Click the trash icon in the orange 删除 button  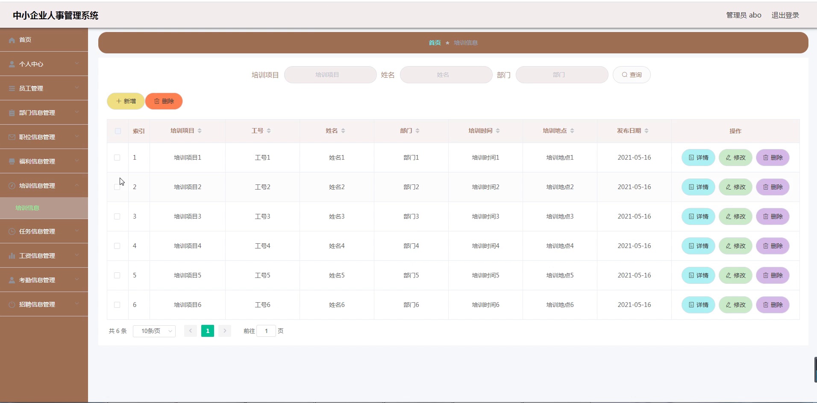[157, 101]
